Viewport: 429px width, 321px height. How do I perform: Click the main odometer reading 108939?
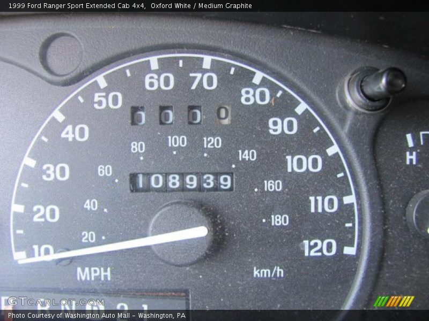tap(182, 182)
